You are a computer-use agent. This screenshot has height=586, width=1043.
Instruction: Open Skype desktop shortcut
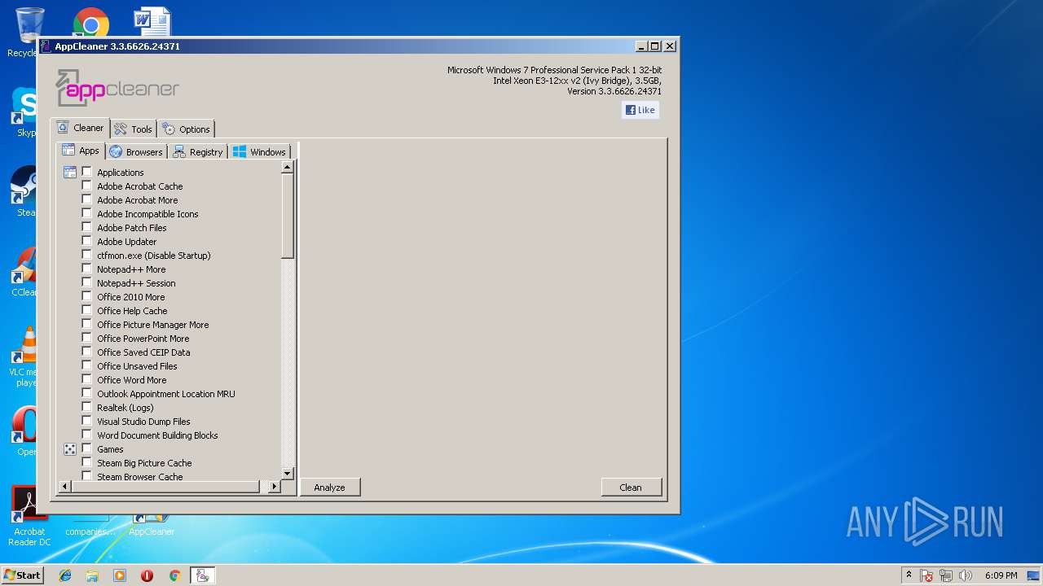[x=26, y=112]
